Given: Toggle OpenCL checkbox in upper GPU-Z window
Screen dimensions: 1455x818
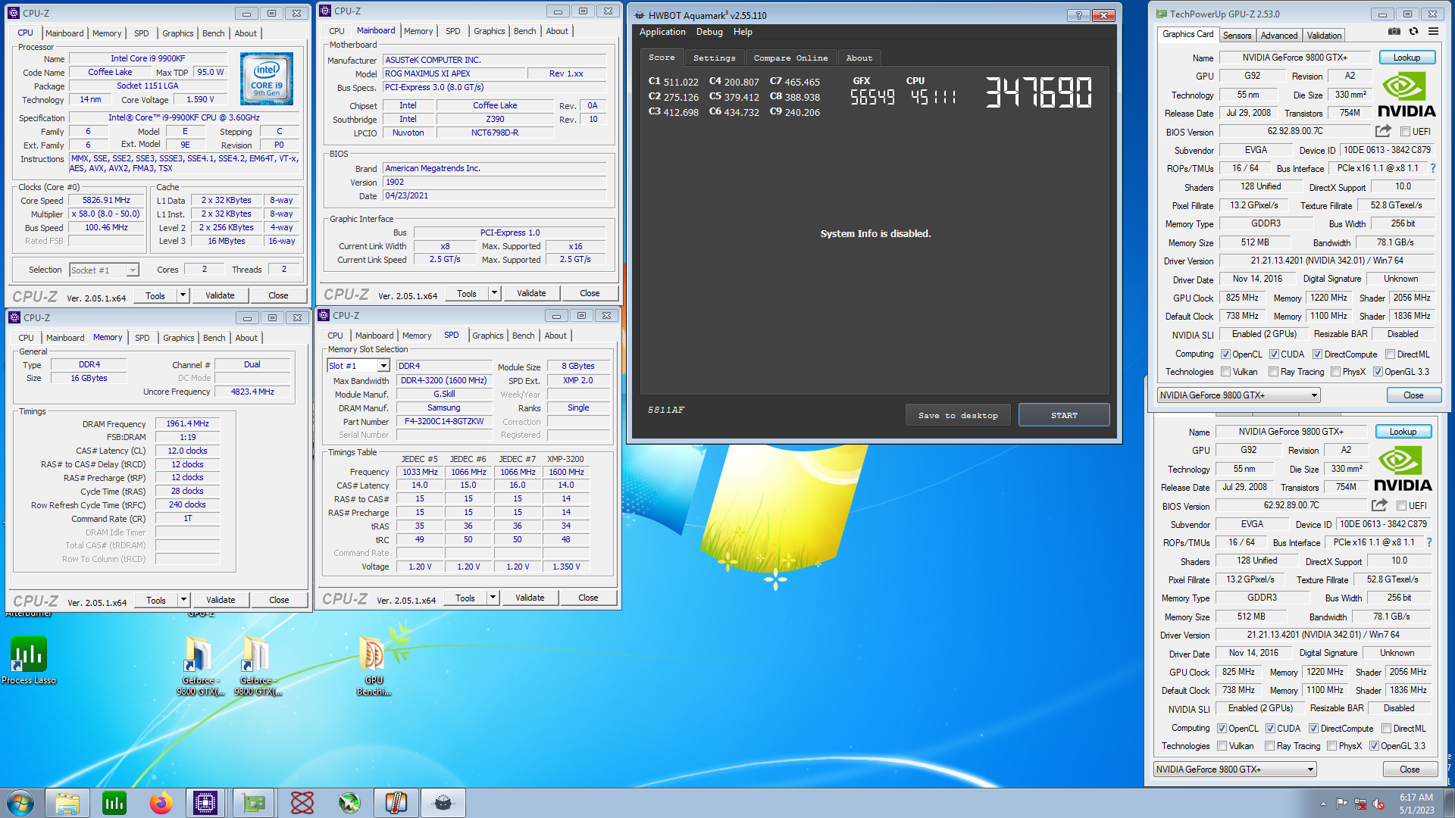Looking at the screenshot, I should tap(1225, 354).
